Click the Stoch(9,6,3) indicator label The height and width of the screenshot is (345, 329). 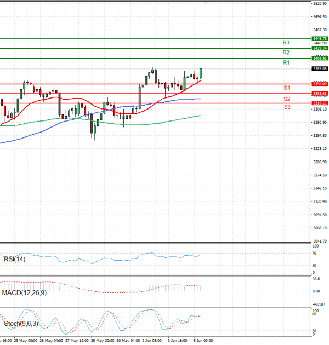click(21, 324)
